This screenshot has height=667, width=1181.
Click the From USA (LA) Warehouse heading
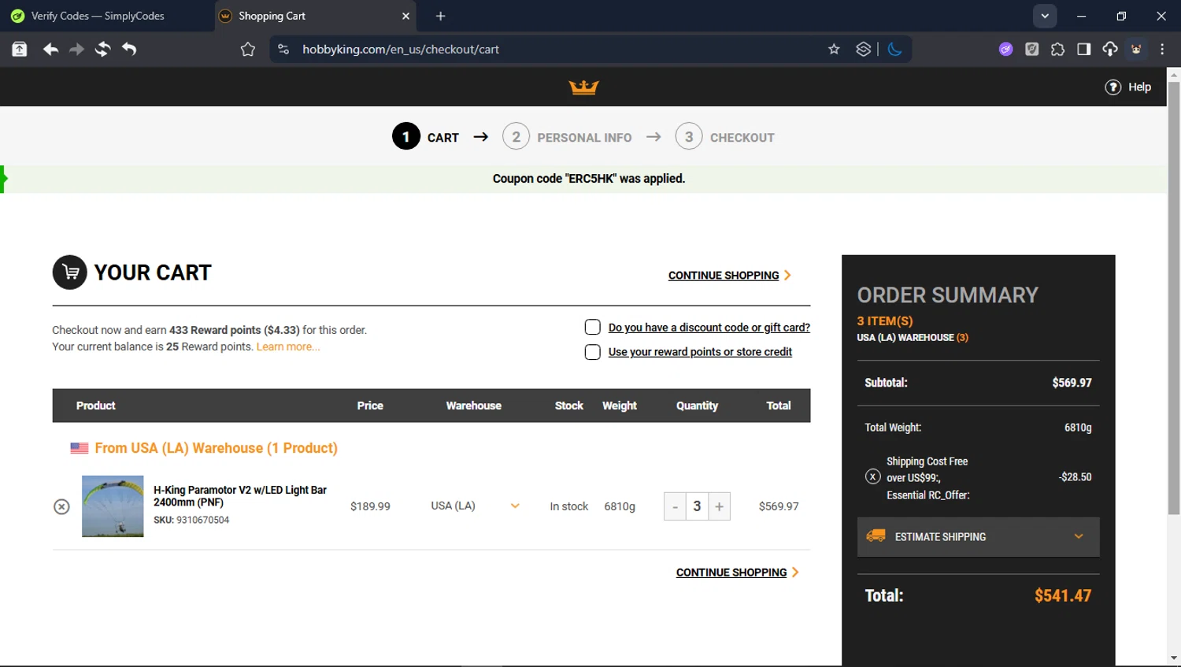pos(216,448)
